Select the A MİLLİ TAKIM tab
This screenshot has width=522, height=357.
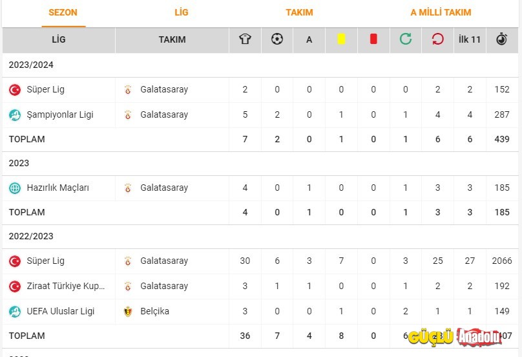click(441, 12)
